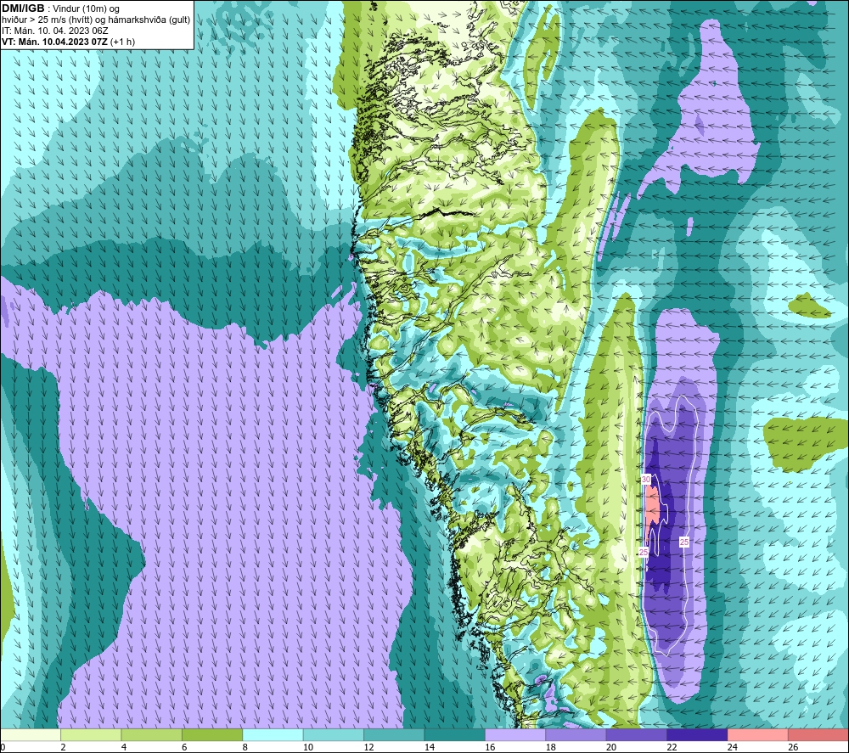The image size is (849, 753).
Task: Click legend scale number '4'
Action: coord(124,747)
